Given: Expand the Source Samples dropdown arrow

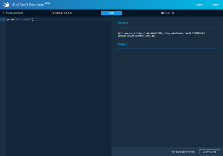Looking at the screenshot, I should pos(4,13).
